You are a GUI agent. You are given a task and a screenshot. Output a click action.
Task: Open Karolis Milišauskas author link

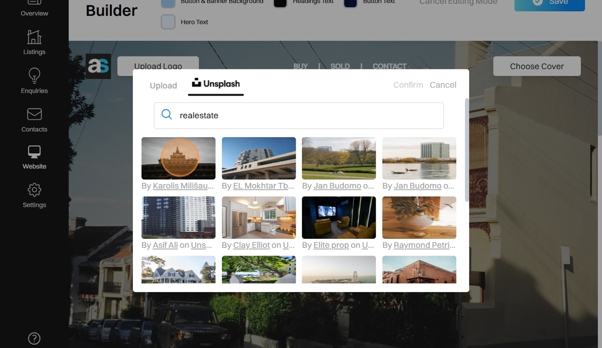pos(183,186)
